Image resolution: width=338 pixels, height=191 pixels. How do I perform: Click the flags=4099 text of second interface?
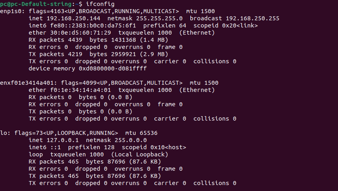pos(79,83)
